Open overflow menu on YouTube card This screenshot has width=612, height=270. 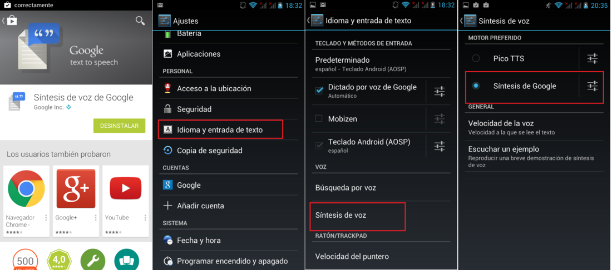coord(145,217)
